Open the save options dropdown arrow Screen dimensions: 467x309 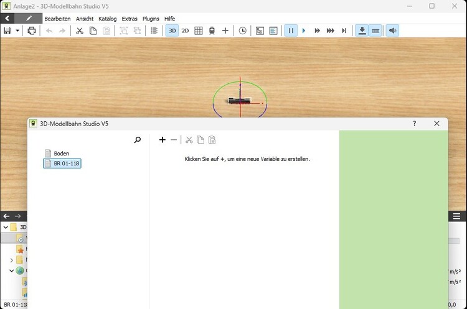click(x=17, y=30)
